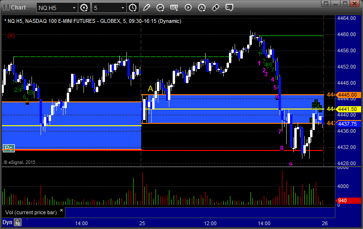Click the 25 date label on time axis

click(142, 223)
